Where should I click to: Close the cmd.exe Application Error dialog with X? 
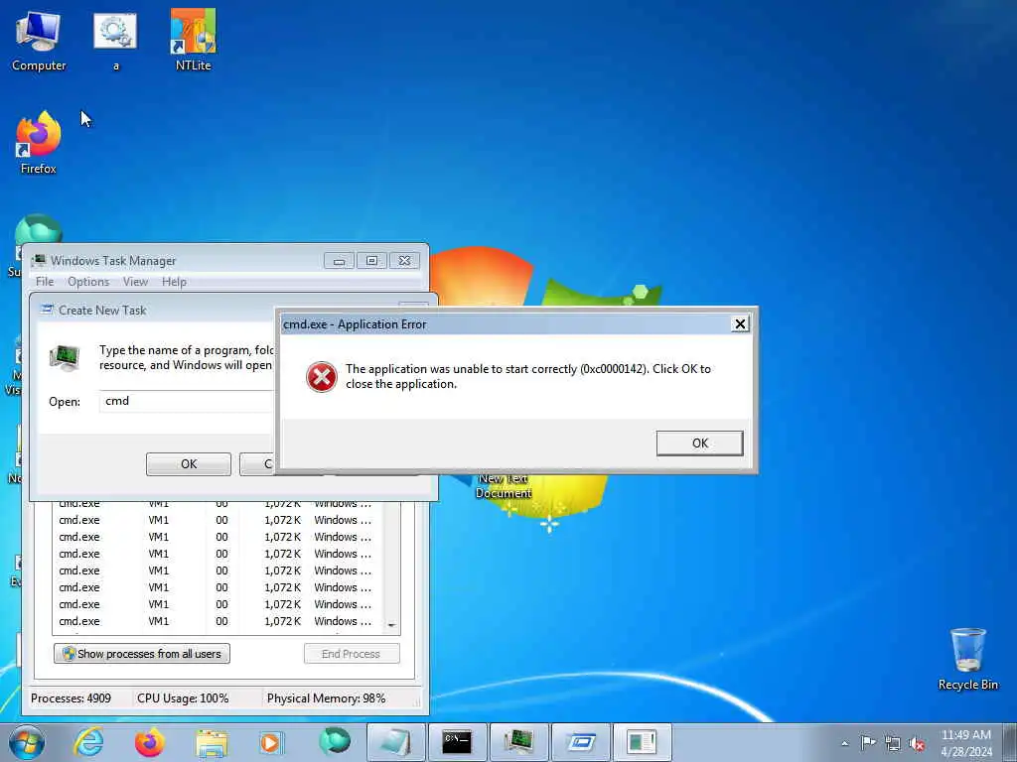coord(739,324)
